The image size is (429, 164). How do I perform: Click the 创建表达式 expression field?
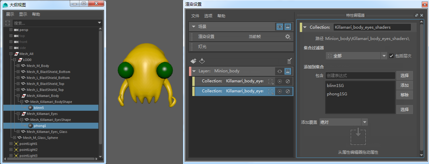tap(360, 76)
